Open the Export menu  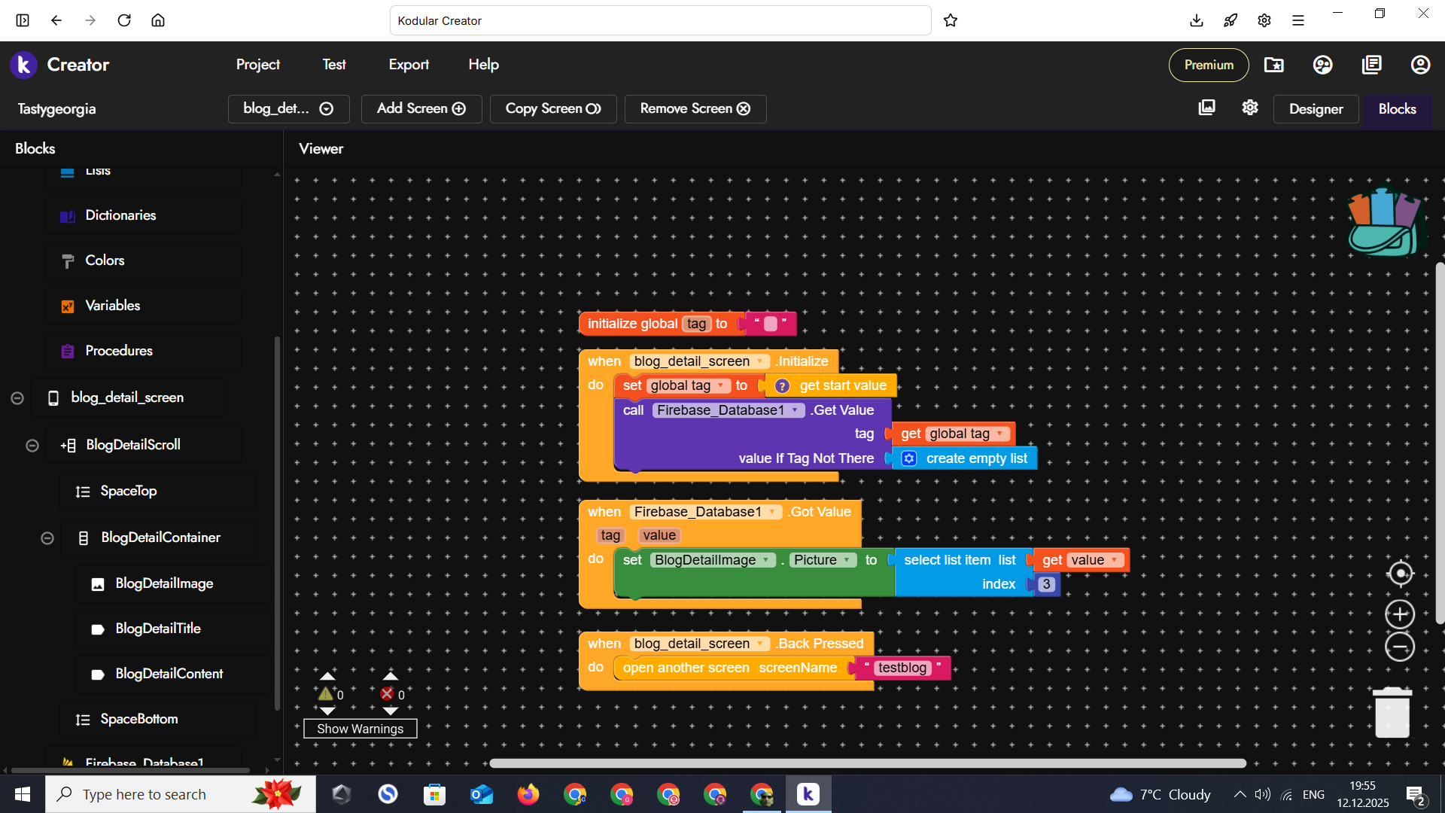click(409, 65)
